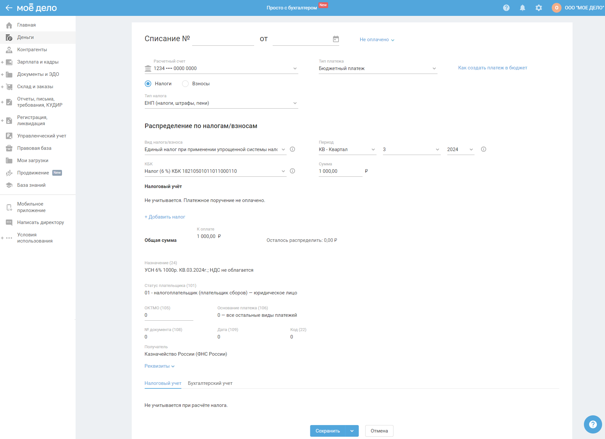The width and height of the screenshot is (605, 439).
Task: Click the Контрагенты sidebar icon
Action: (x=9, y=50)
